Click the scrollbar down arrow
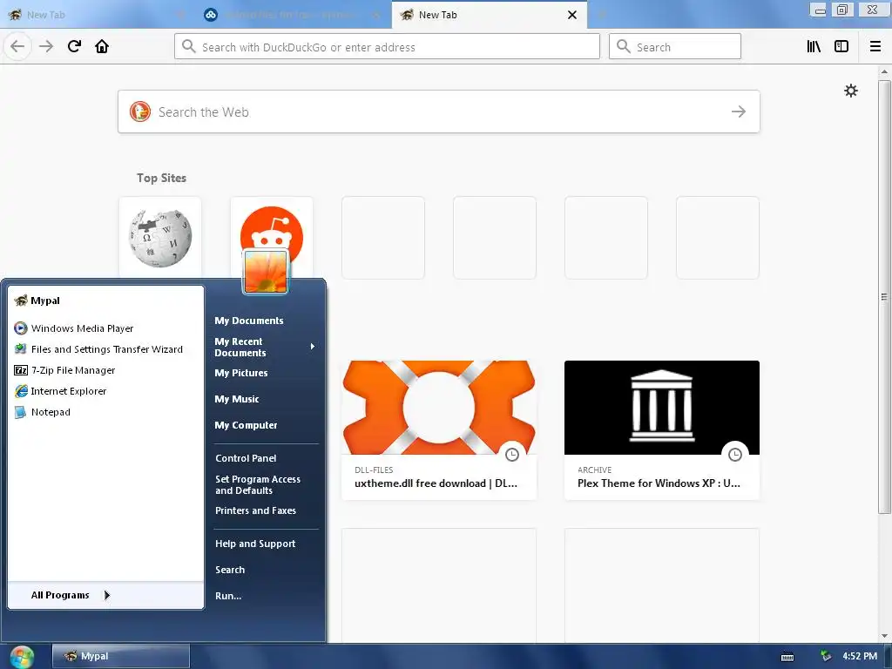Screen dimensions: 892x669 coord(884,635)
